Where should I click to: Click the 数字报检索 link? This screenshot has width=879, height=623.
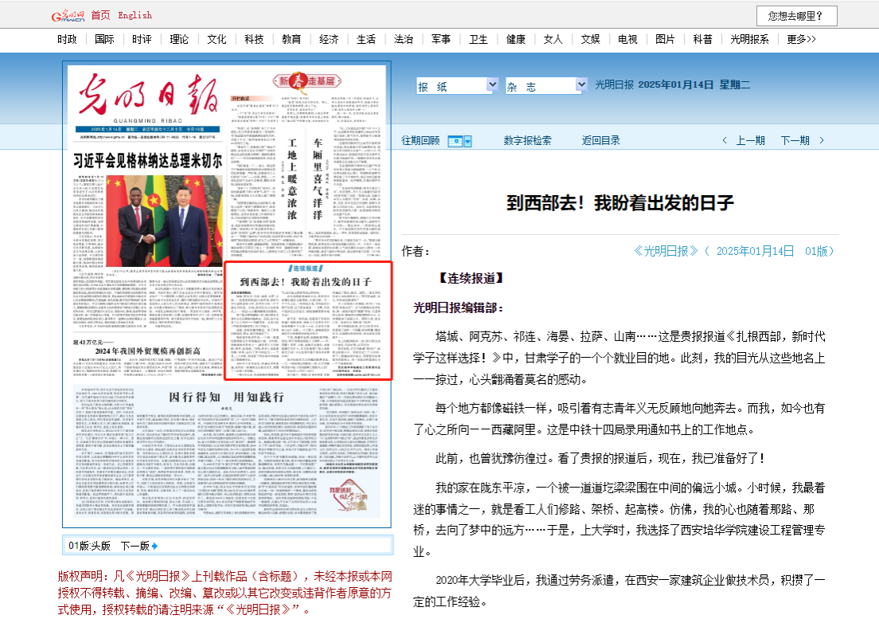point(527,141)
